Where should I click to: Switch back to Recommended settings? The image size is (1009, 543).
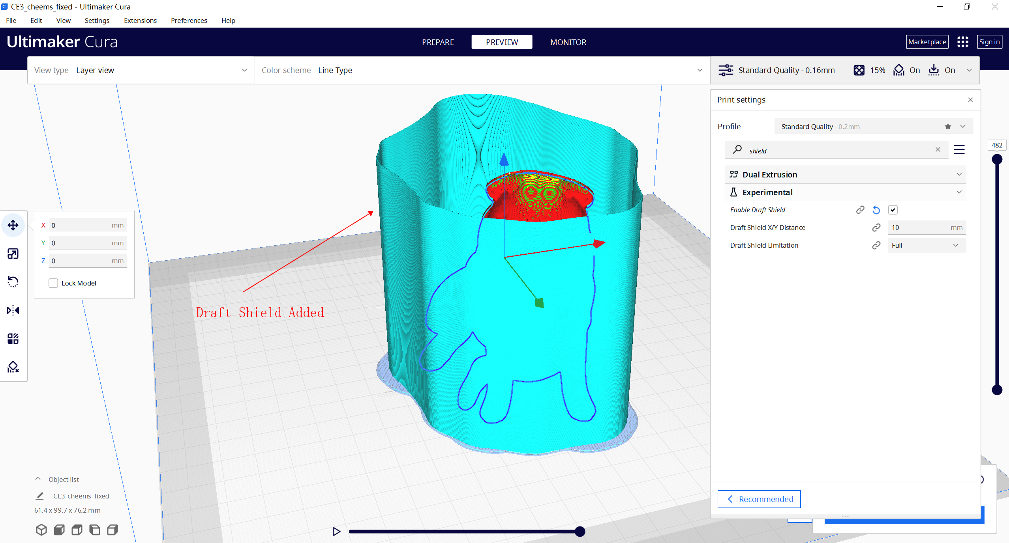coord(759,499)
